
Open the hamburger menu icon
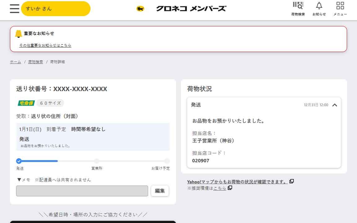coord(15,9)
